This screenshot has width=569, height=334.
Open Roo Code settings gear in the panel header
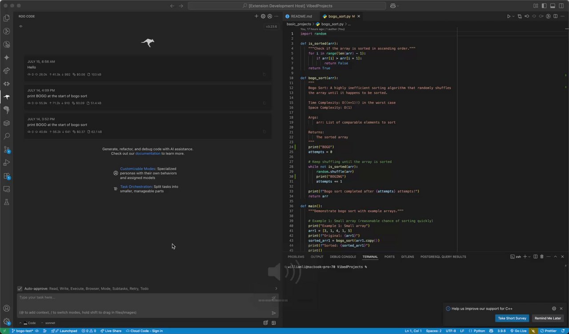tap(263, 16)
